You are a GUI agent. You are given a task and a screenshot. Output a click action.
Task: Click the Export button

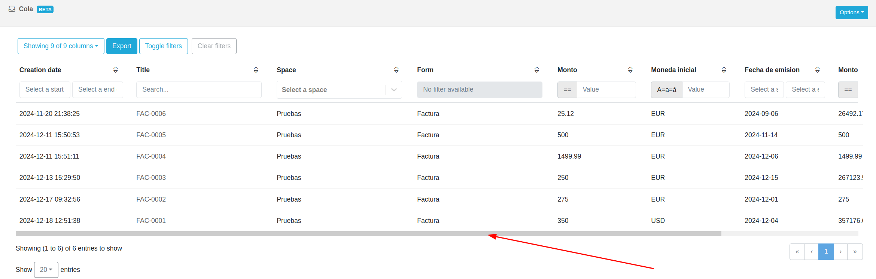(x=122, y=46)
